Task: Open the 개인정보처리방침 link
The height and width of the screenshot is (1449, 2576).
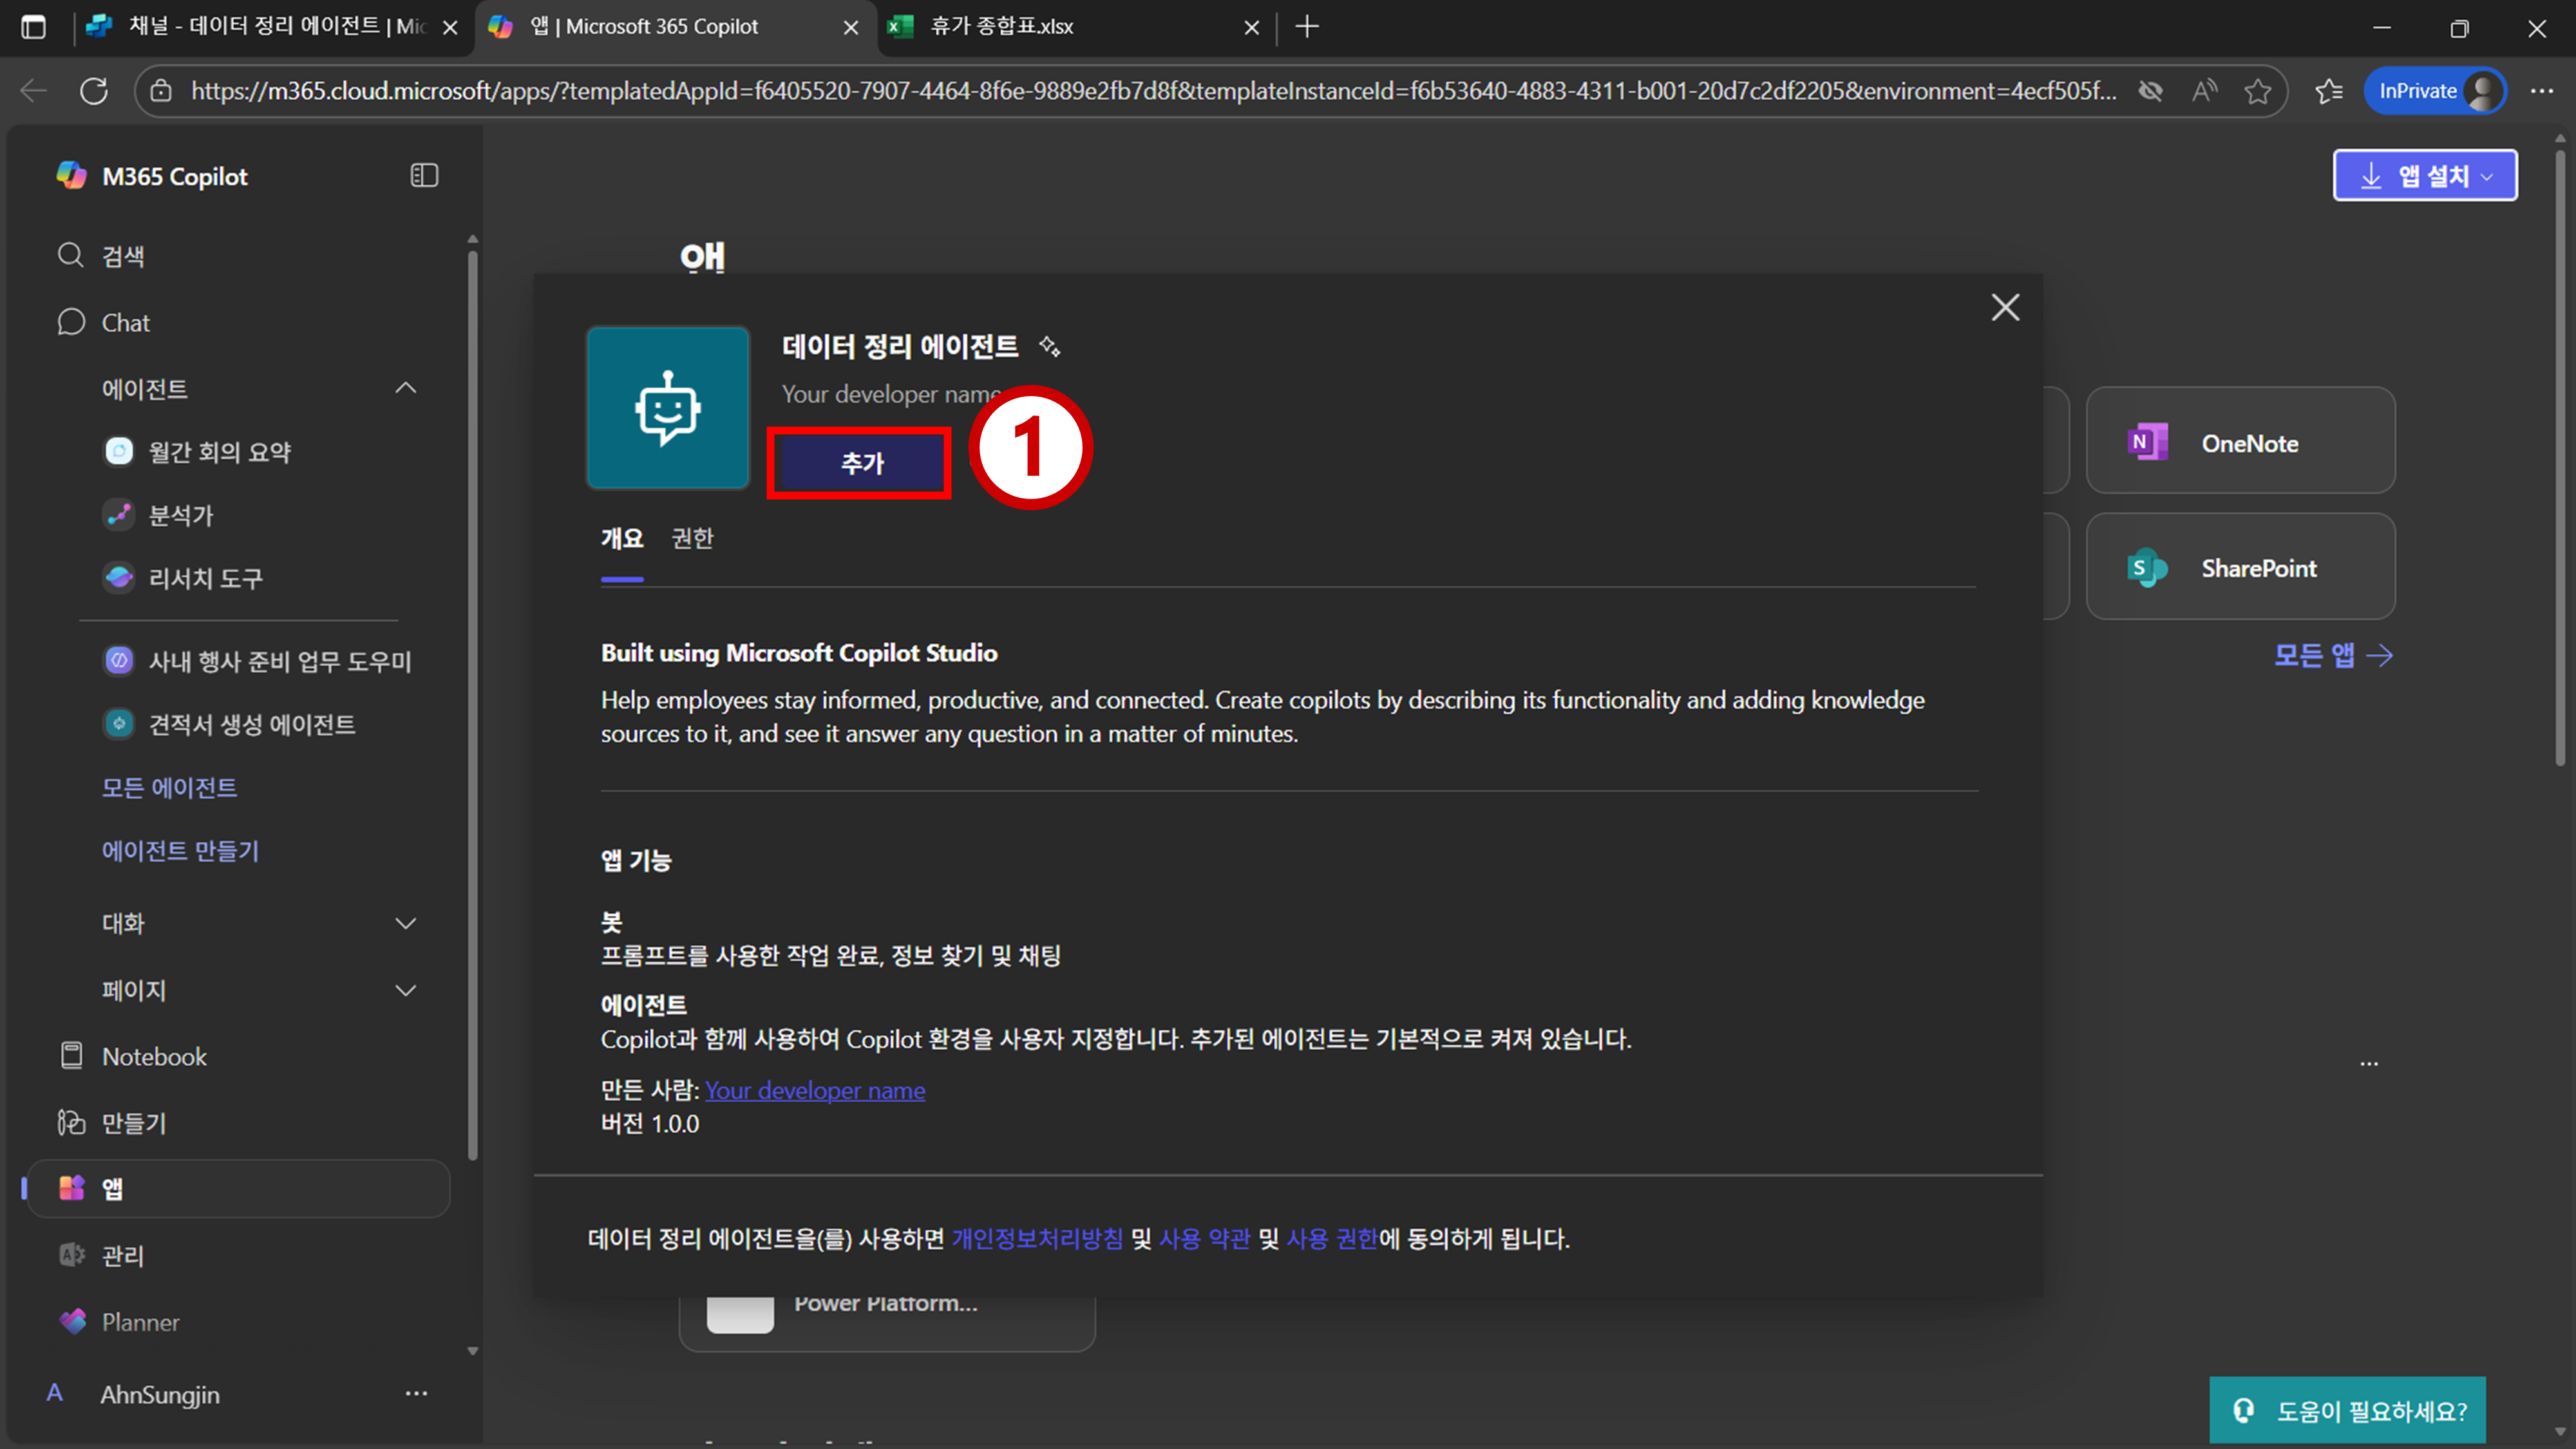Action: [1037, 1239]
